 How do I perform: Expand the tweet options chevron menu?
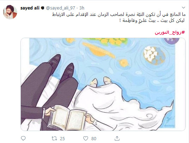pos(183,8)
